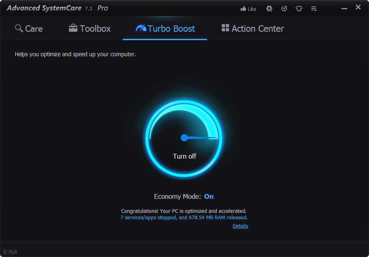Close the Advanced SystemCare window

point(358,7)
